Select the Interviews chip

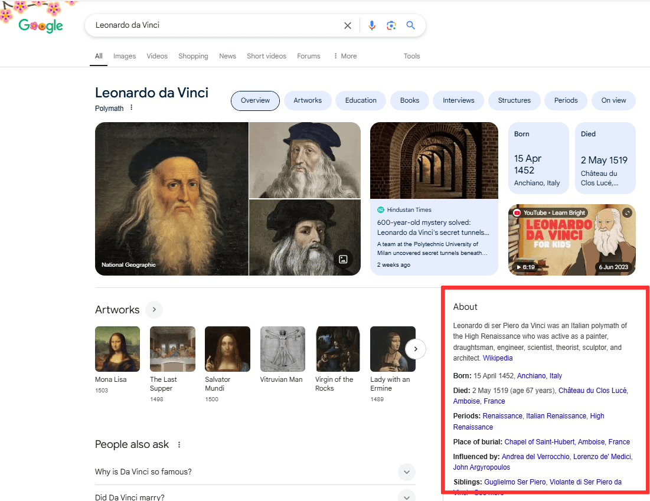coord(459,101)
